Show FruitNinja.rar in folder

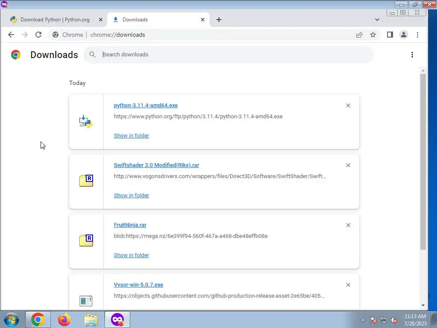[131, 255]
